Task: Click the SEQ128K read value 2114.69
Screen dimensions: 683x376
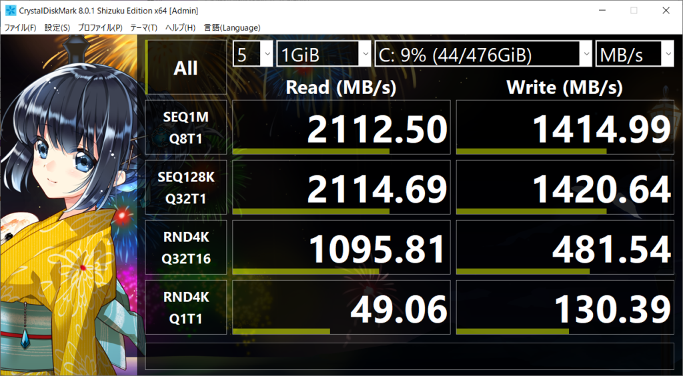Action: point(341,187)
